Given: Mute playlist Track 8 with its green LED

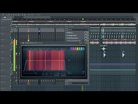Looking at the screenshot, I should click(x=11, y=68).
